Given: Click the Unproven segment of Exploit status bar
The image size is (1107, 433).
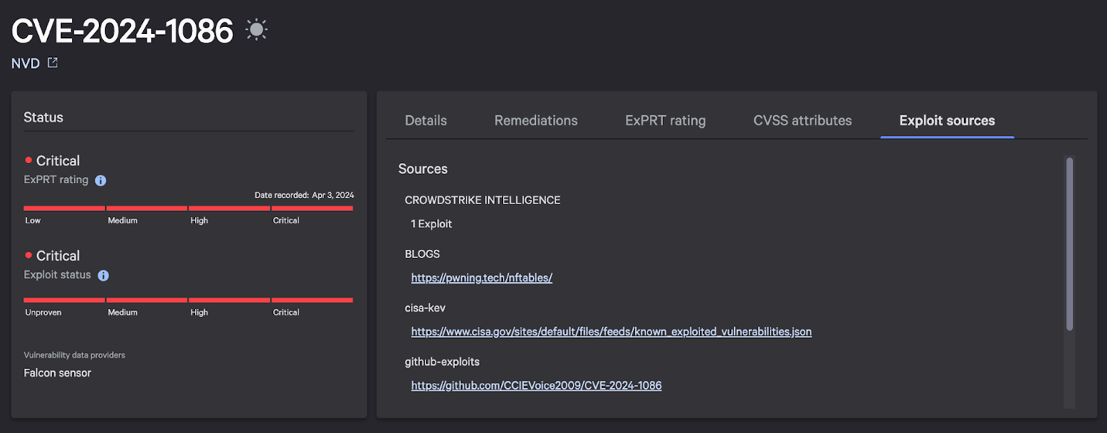Looking at the screenshot, I should [64, 300].
